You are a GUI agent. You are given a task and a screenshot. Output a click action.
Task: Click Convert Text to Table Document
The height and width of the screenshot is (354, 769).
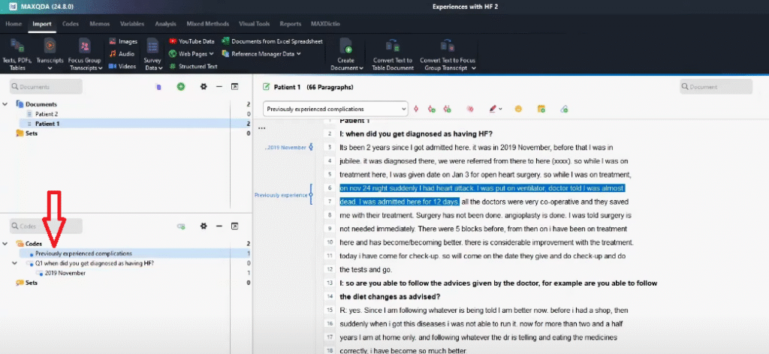pos(393,53)
